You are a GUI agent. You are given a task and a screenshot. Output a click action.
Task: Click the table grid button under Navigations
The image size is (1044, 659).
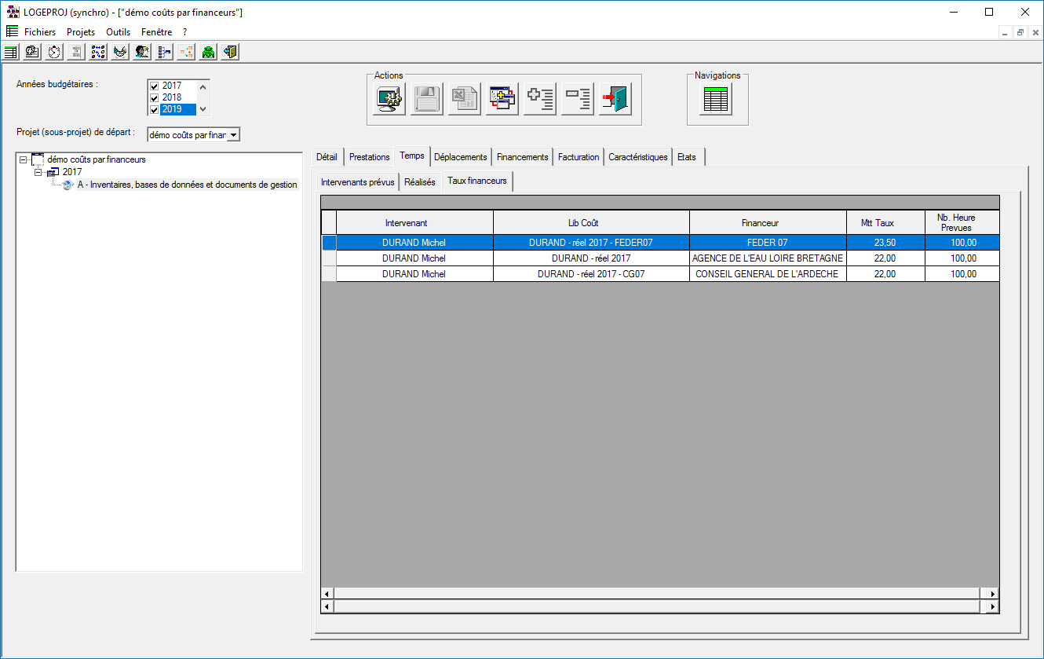point(716,100)
